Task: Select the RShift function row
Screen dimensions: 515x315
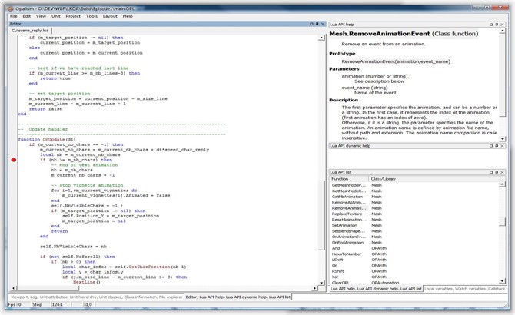Action: click(337, 271)
